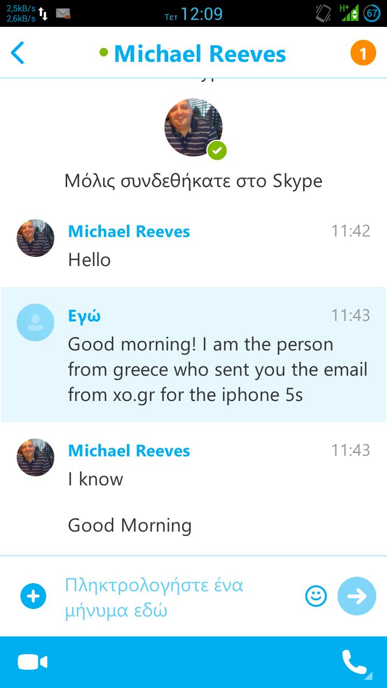Image resolution: width=387 pixels, height=688 pixels.
Task: Open the orange unread notification badge
Action: [x=363, y=53]
